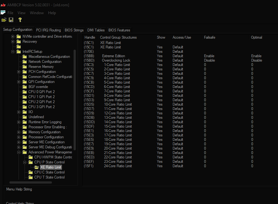Screen dimensions: 278x204
Task: Click the folder icon beside BGF override
Action: tap(25, 87)
